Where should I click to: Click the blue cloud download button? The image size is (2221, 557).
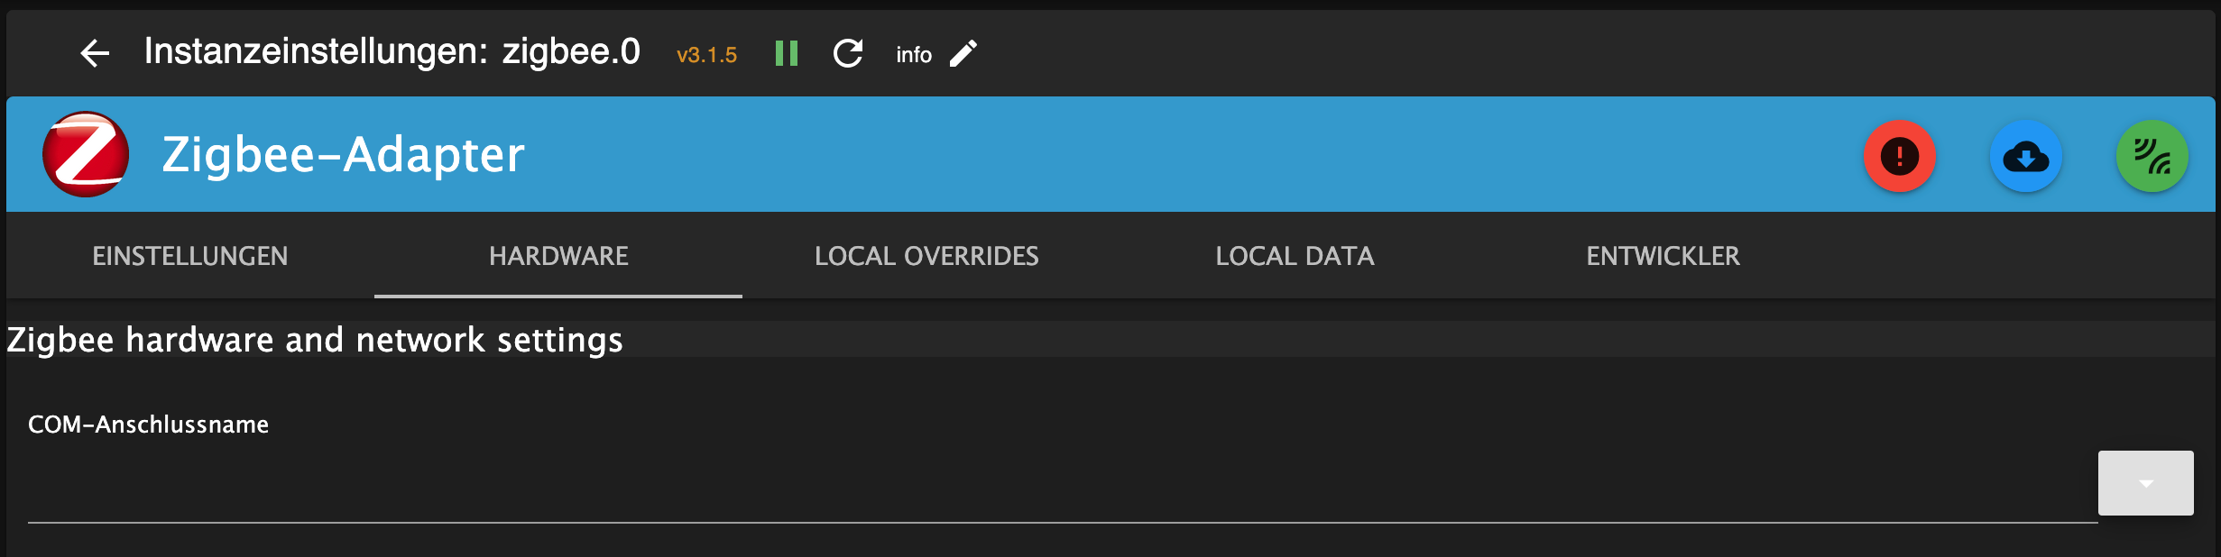[x=2025, y=157]
